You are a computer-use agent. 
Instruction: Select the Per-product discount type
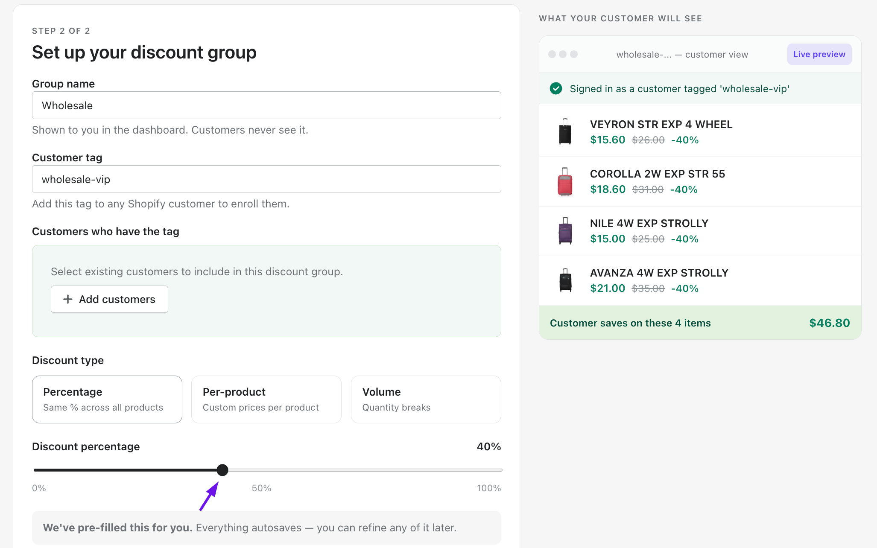(x=266, y=399)
